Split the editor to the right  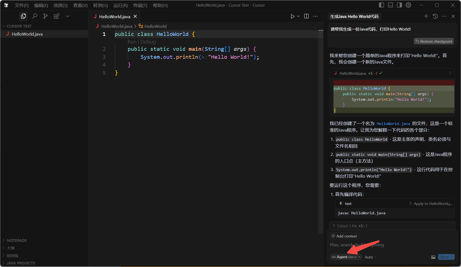(307, 16)
